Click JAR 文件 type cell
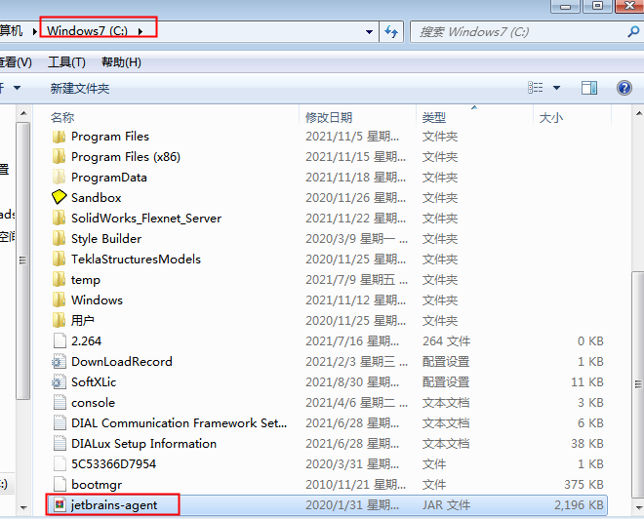This screenshot has width=644, height=519. (x=446, y=505)
